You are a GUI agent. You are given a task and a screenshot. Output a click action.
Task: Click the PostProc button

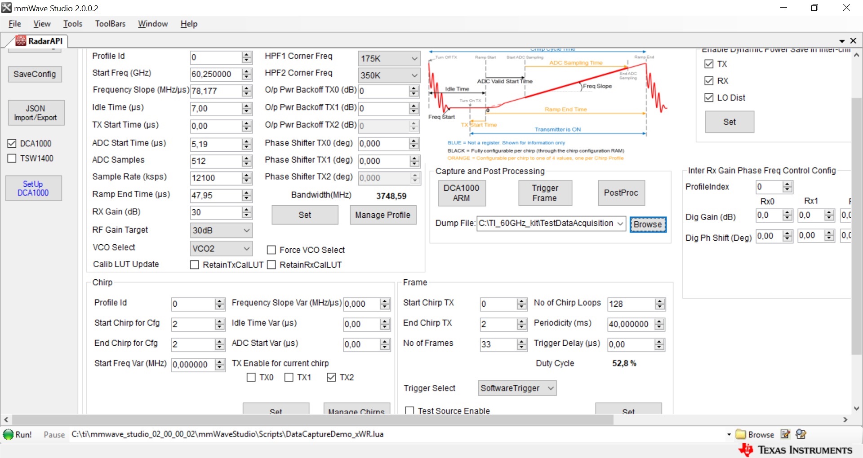click(621, 193)
